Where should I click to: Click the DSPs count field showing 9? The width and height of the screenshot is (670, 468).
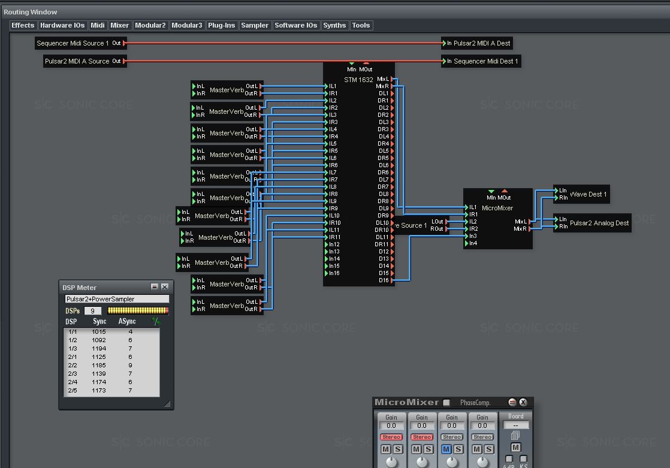pos(93,311)
